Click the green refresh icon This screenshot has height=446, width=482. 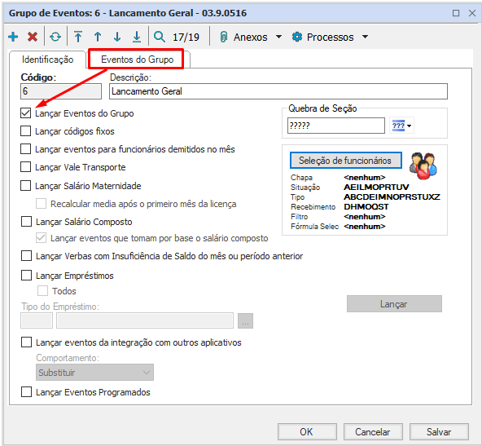55,37
